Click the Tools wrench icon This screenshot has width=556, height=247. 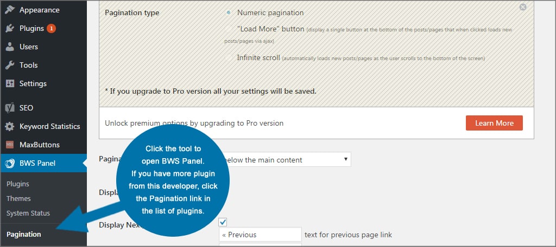[10, 65]
